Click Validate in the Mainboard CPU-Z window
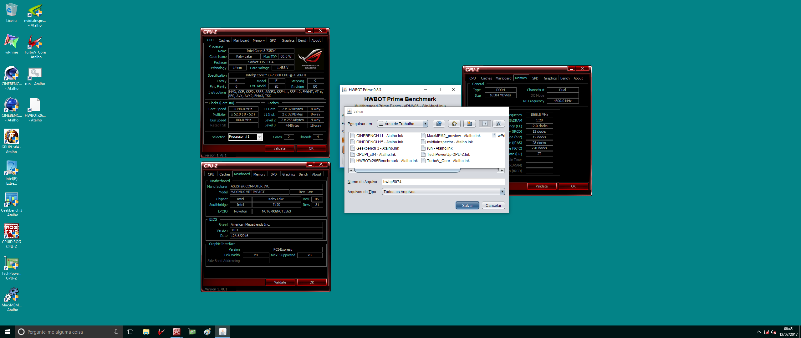Viewport: 801px width, 338px height. pyautogui.click(x=280, y=282)
